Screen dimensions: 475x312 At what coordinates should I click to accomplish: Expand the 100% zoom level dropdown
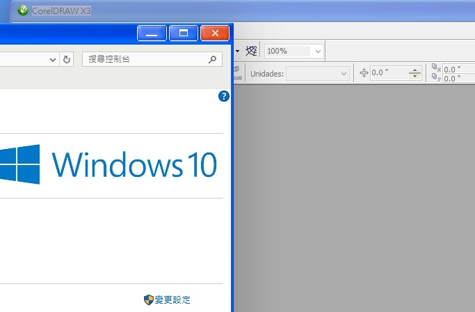pos(318,51)
